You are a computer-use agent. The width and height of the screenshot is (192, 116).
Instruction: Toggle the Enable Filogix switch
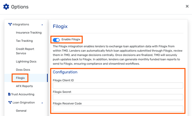click(56, 40)
